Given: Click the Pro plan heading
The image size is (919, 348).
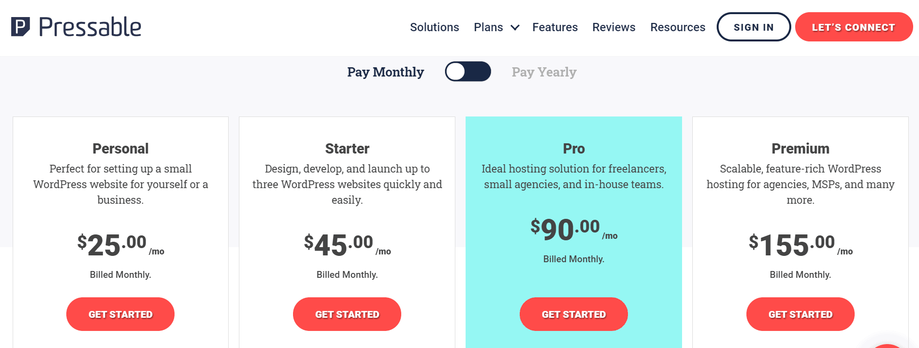Looking at the screenshot, I should tap(574, 149).
